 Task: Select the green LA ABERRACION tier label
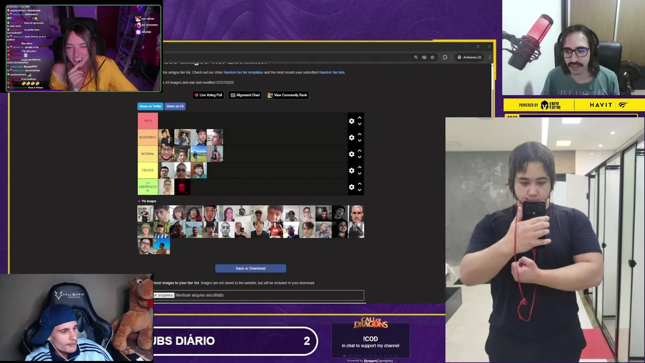tap(148, 187)
